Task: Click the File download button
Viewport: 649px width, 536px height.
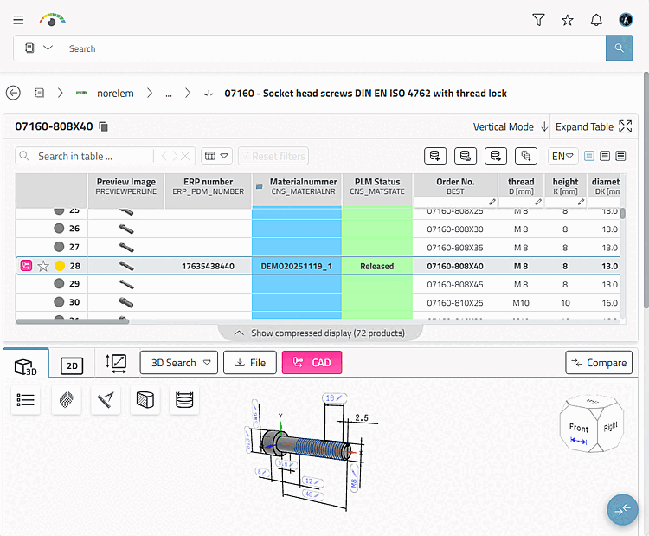Action: coord(250,363)
